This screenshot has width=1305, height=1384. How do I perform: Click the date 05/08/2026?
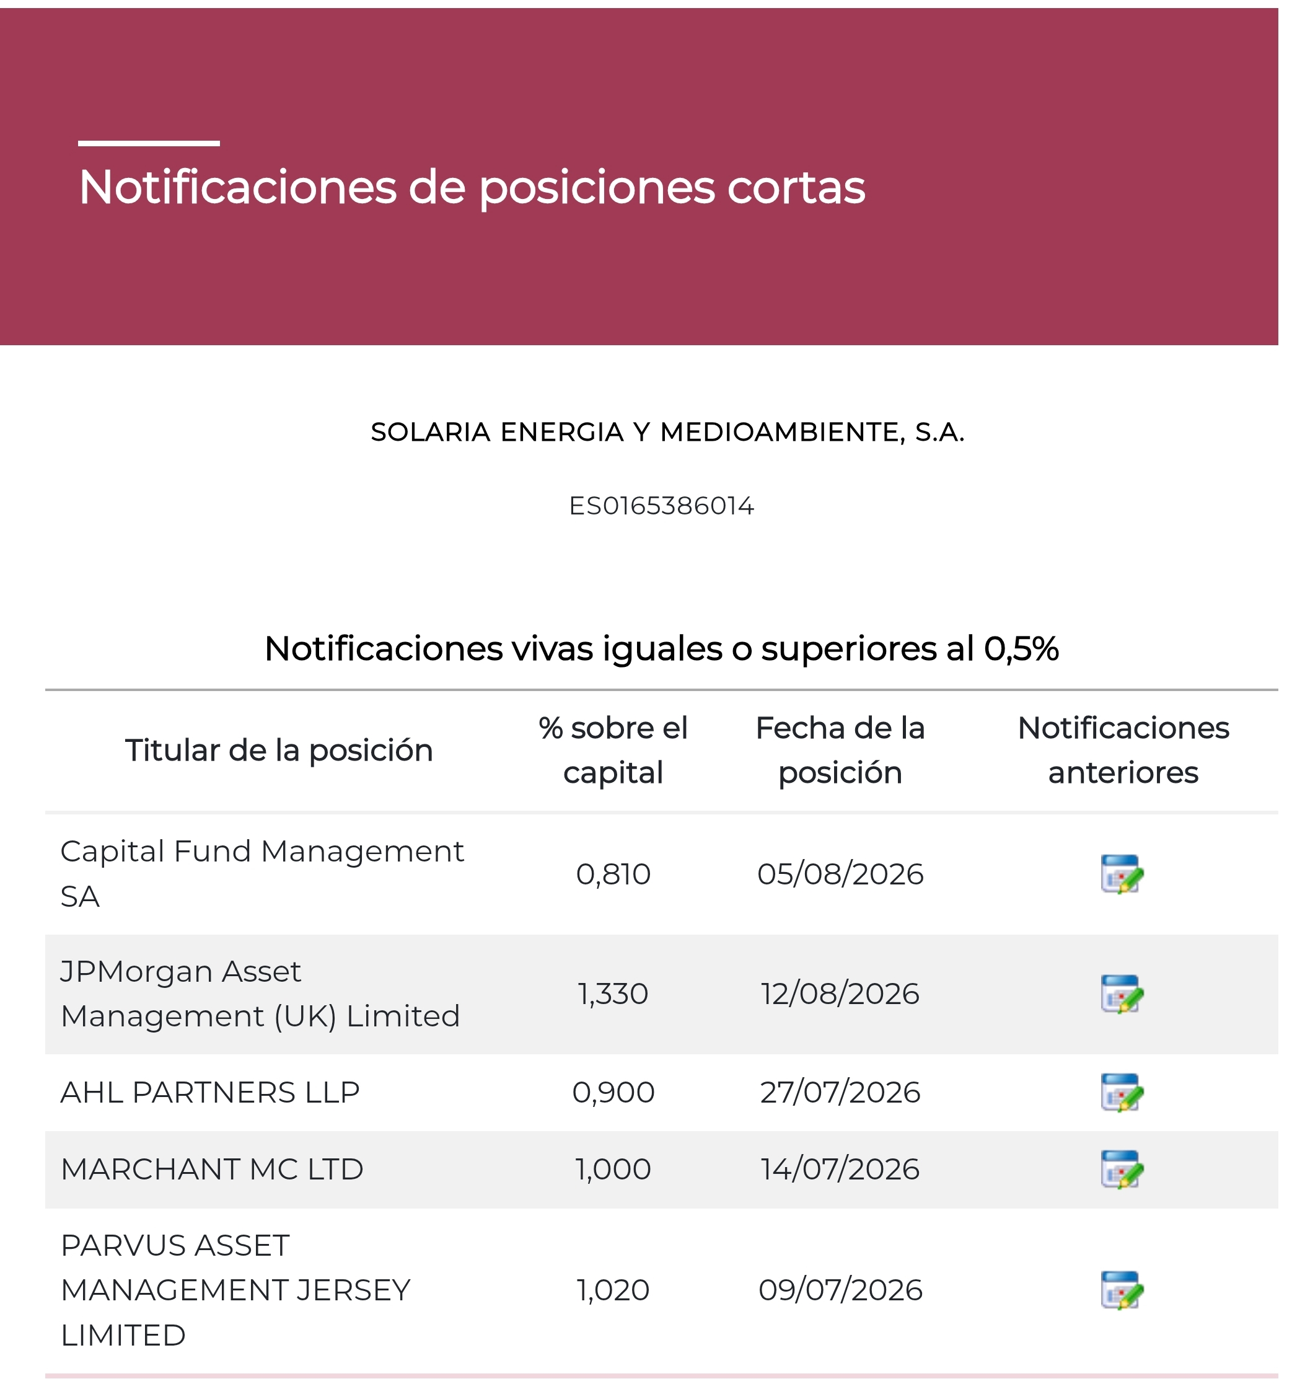(x=840, y=875)
